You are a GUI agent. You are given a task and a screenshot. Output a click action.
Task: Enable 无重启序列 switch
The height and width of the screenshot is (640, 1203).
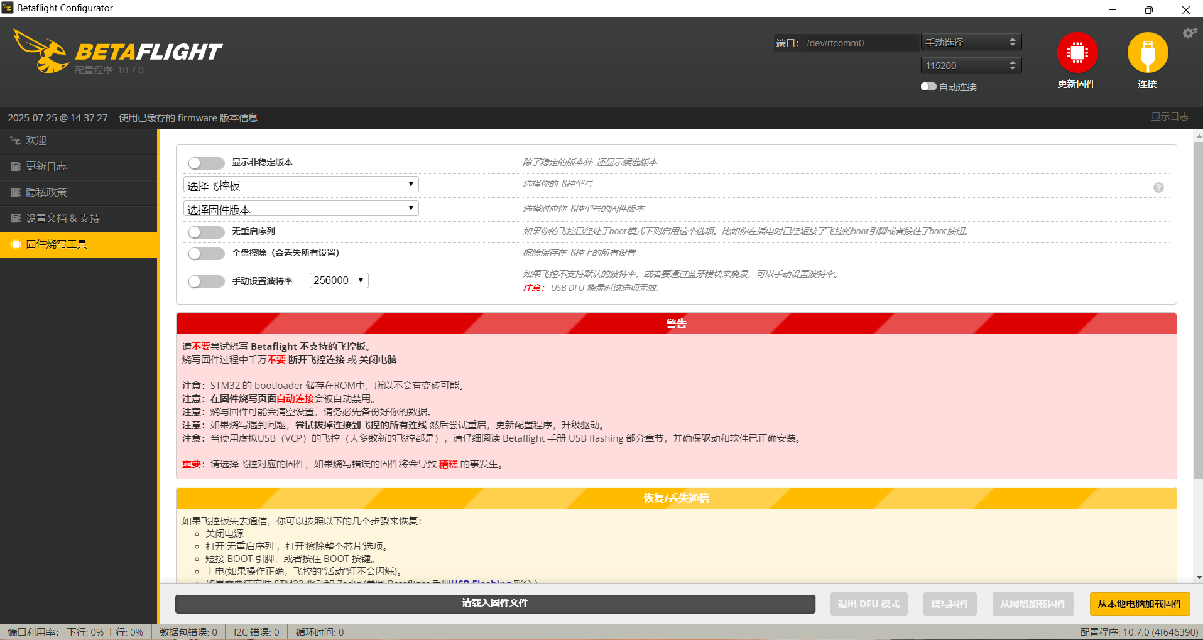pos(206,232)
